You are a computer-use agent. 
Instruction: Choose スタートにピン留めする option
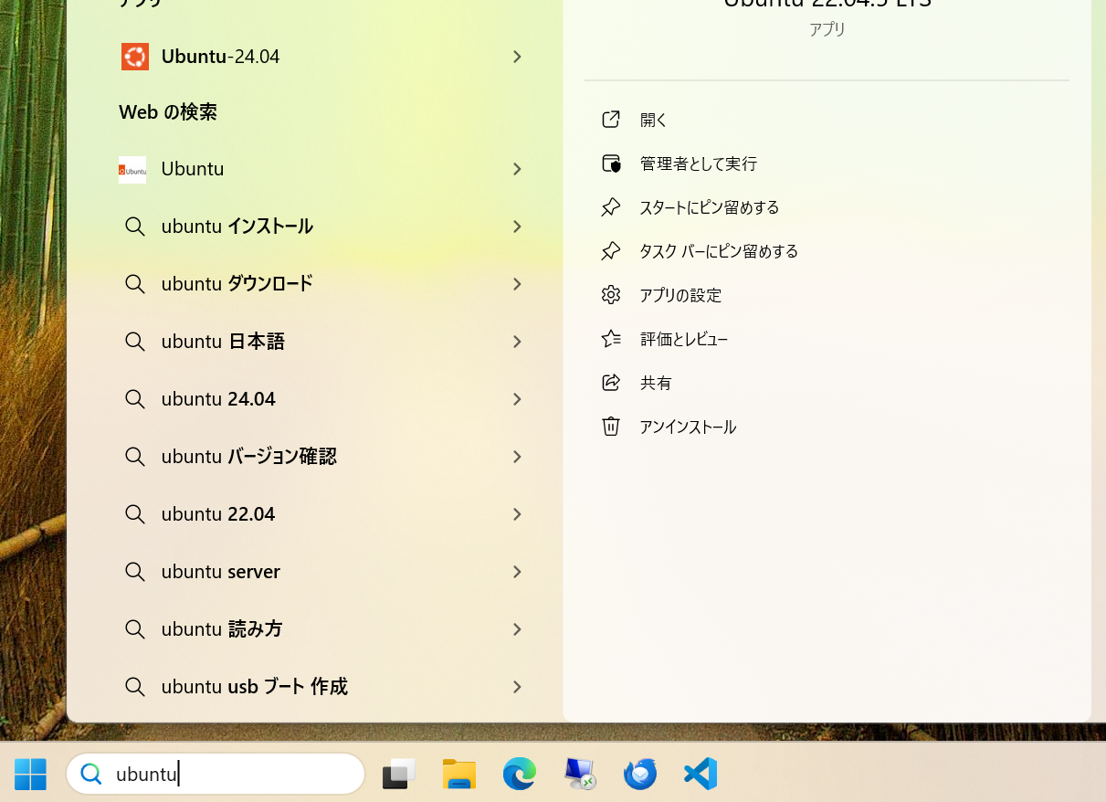point(710,206)
